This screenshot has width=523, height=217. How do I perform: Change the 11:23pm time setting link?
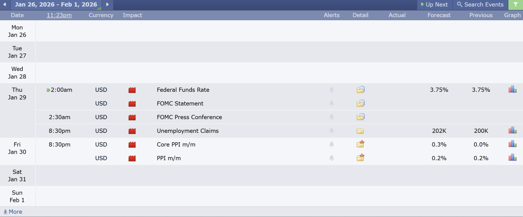pyautogui.click(x=59, y=15)
